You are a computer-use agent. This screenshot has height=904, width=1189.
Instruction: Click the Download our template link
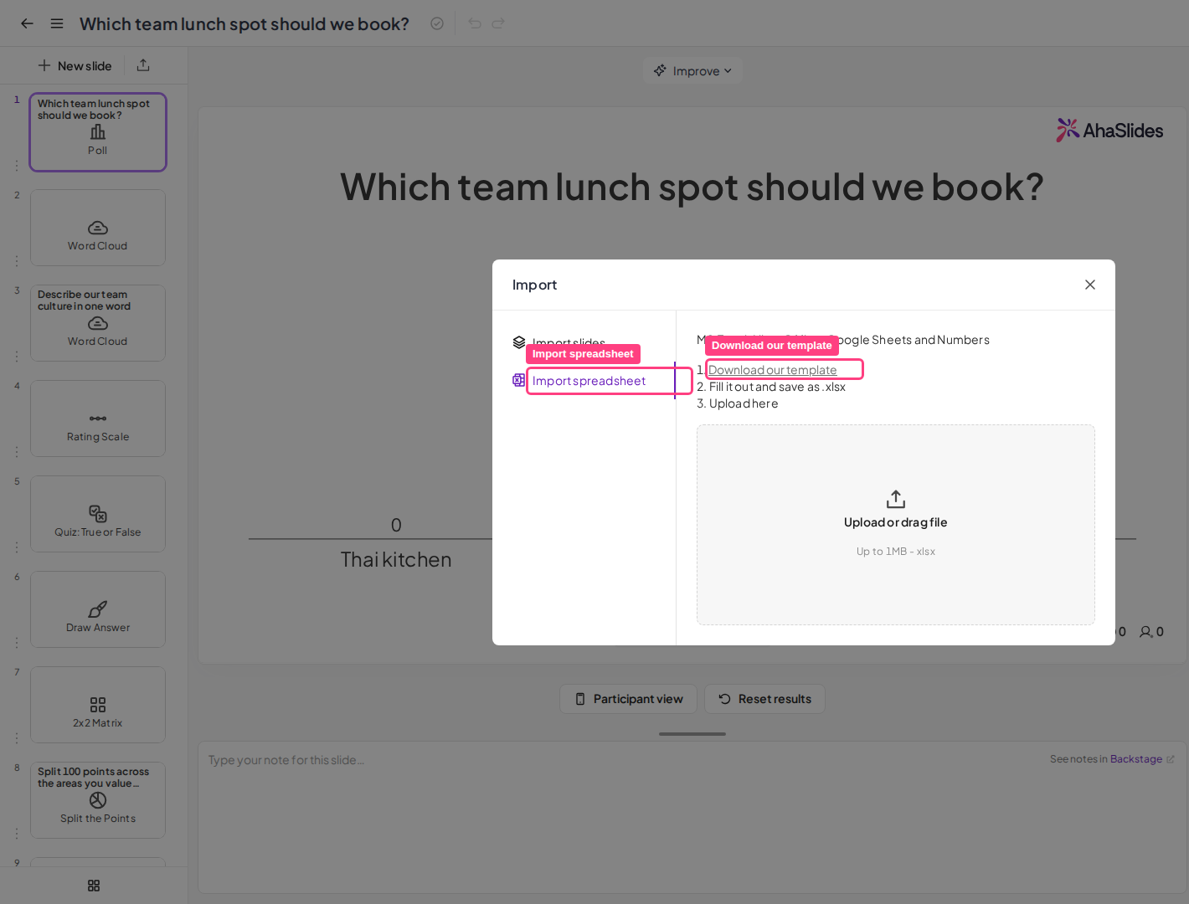[x=773, y=370]
